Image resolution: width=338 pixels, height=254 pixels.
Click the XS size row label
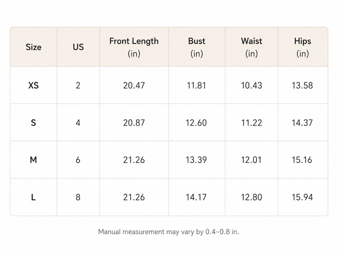point(33,85)
